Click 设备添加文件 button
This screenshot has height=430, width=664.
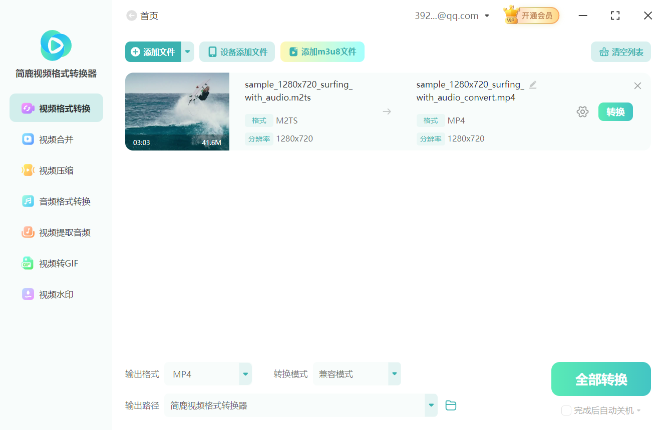tap(237, 52)
